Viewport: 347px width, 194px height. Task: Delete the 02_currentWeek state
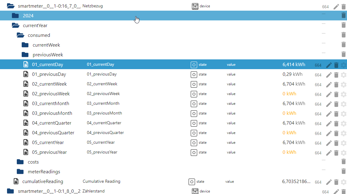tap(336, 85)
